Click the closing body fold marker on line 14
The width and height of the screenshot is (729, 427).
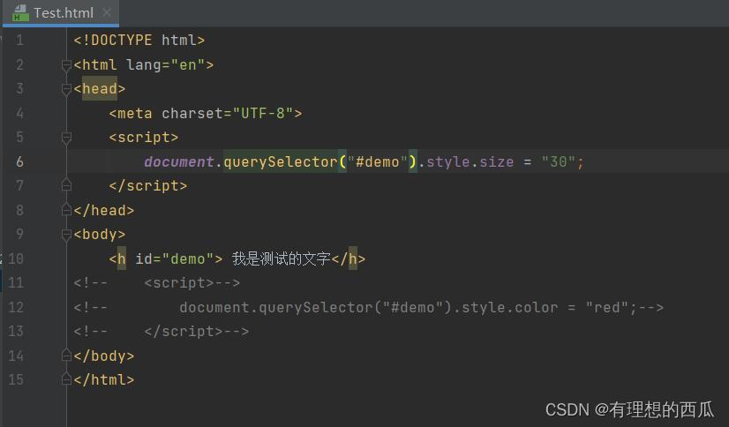pos(66,356)
